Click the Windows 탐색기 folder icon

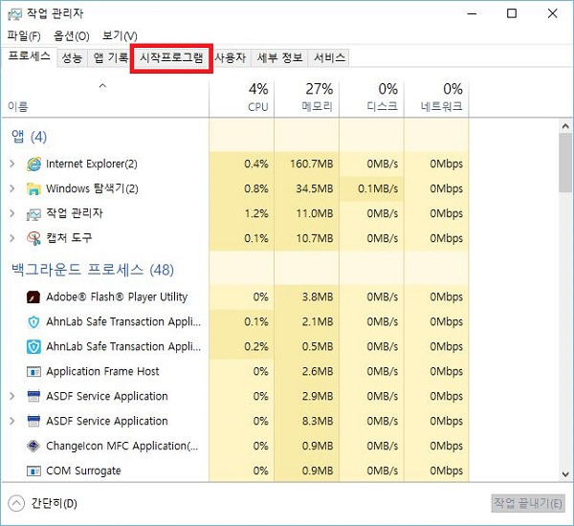point(33,188)
